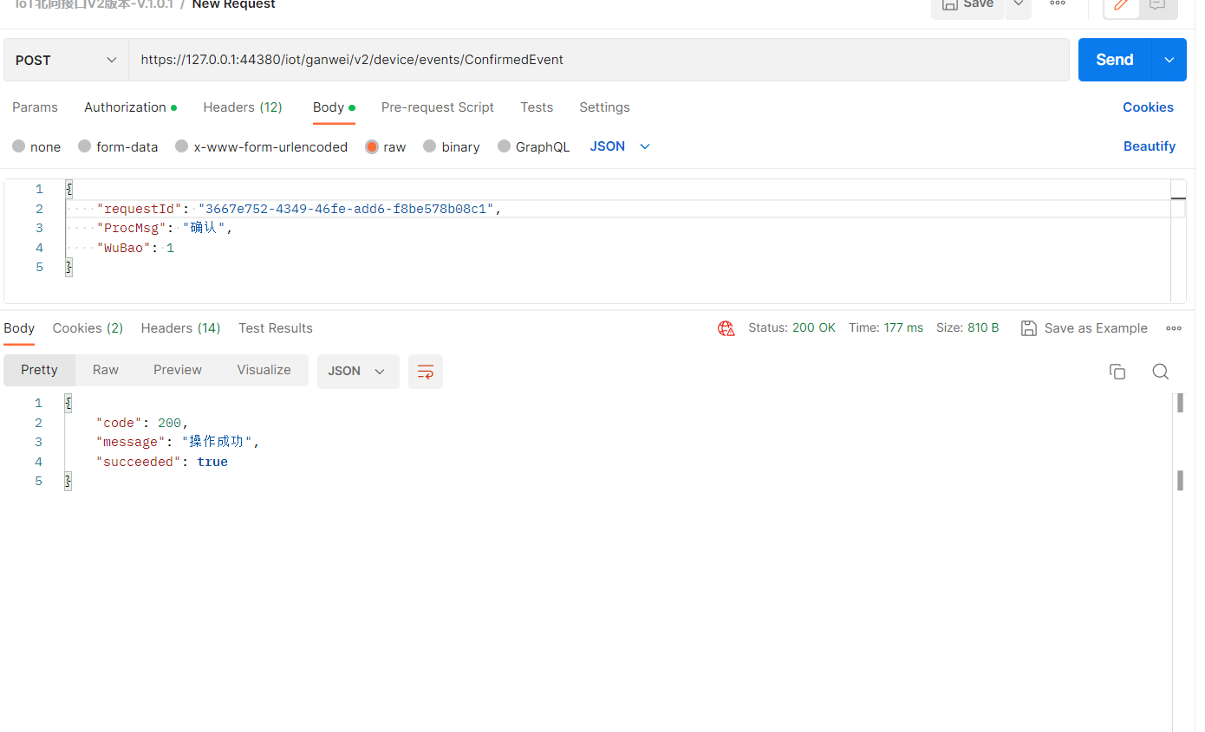The height and width of the screenshot is (732, 1205).
Task: Open the more actions menu beside Save
Action: (x=1058, y=5)
